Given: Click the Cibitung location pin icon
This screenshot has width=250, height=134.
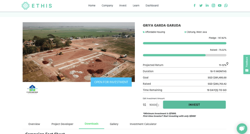Looking at the screenshot, I should 185,32.
